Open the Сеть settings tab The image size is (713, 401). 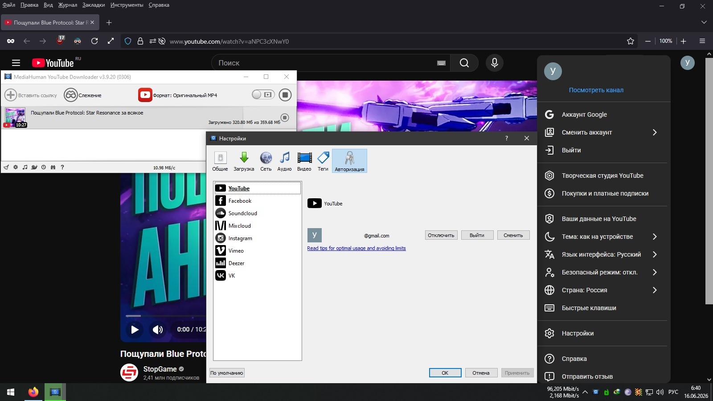point(266,161)
